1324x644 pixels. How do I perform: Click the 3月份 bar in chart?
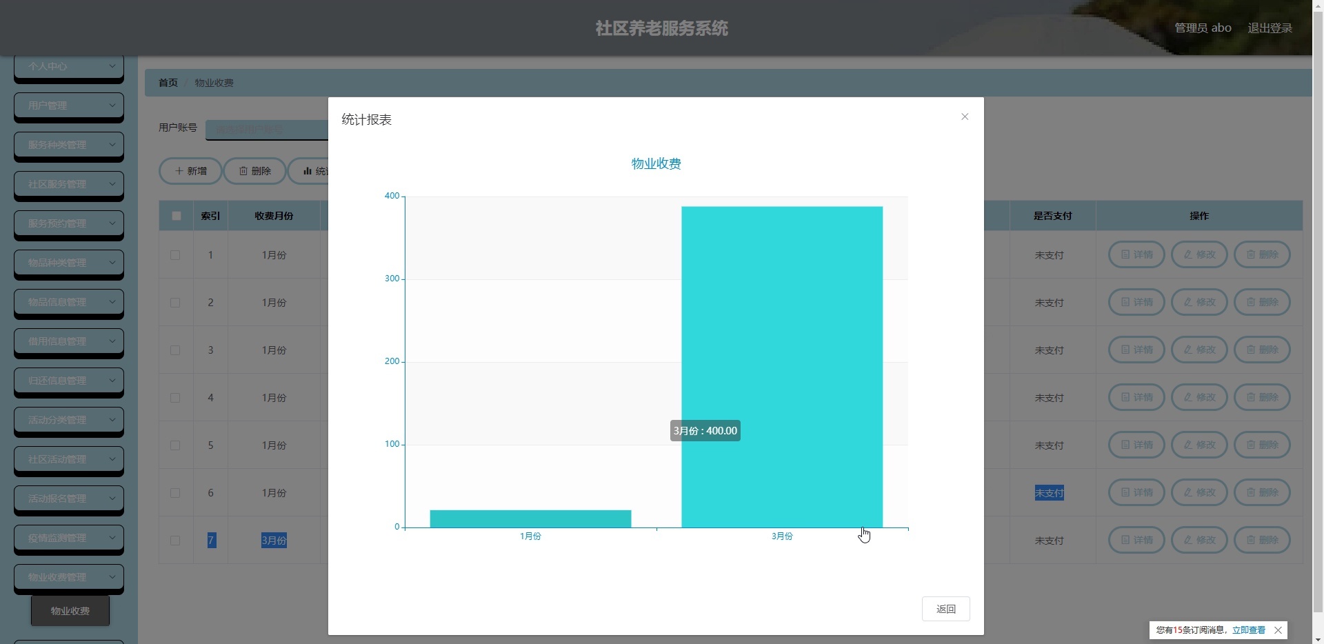[x=782, y=367]
